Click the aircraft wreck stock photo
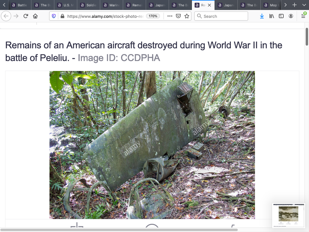Viewport: 309px width, 232px height. (152, 145)
